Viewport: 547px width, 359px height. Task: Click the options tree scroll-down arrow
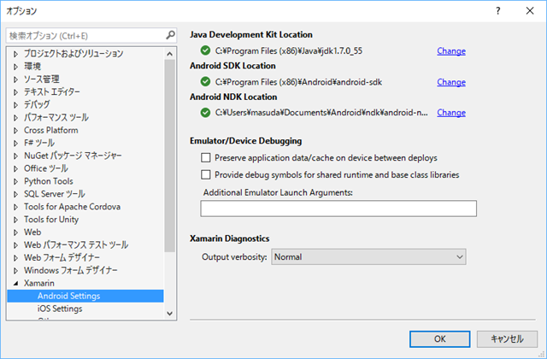pos(169,313)
